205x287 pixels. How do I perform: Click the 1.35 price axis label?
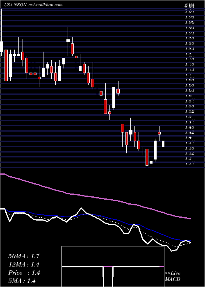[189, 148]
